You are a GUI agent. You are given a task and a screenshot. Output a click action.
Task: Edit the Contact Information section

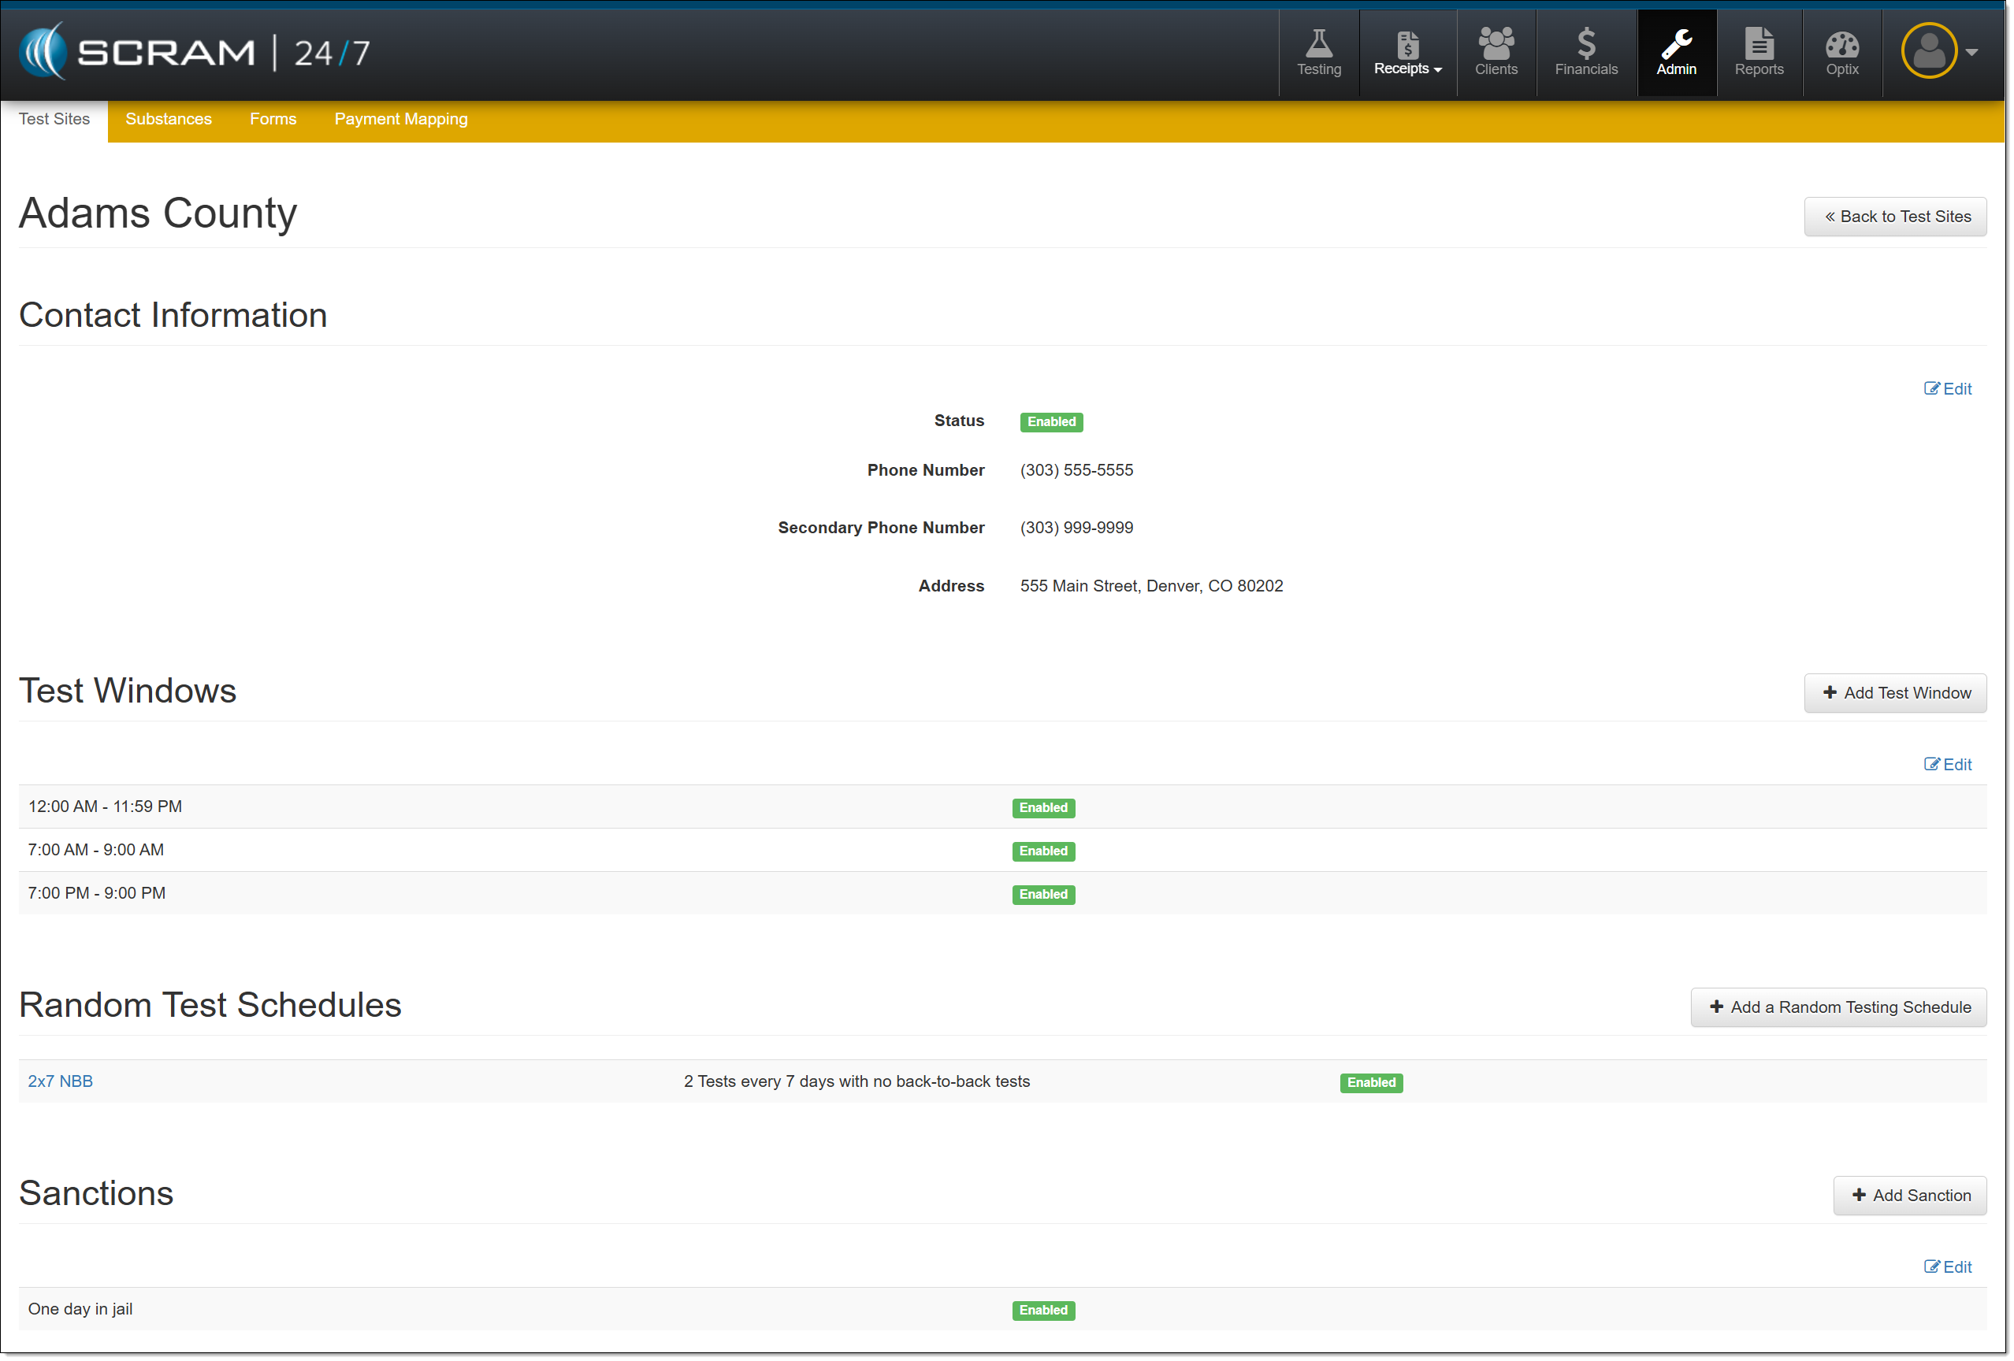pyautogui.click(x=1946, y=389)
